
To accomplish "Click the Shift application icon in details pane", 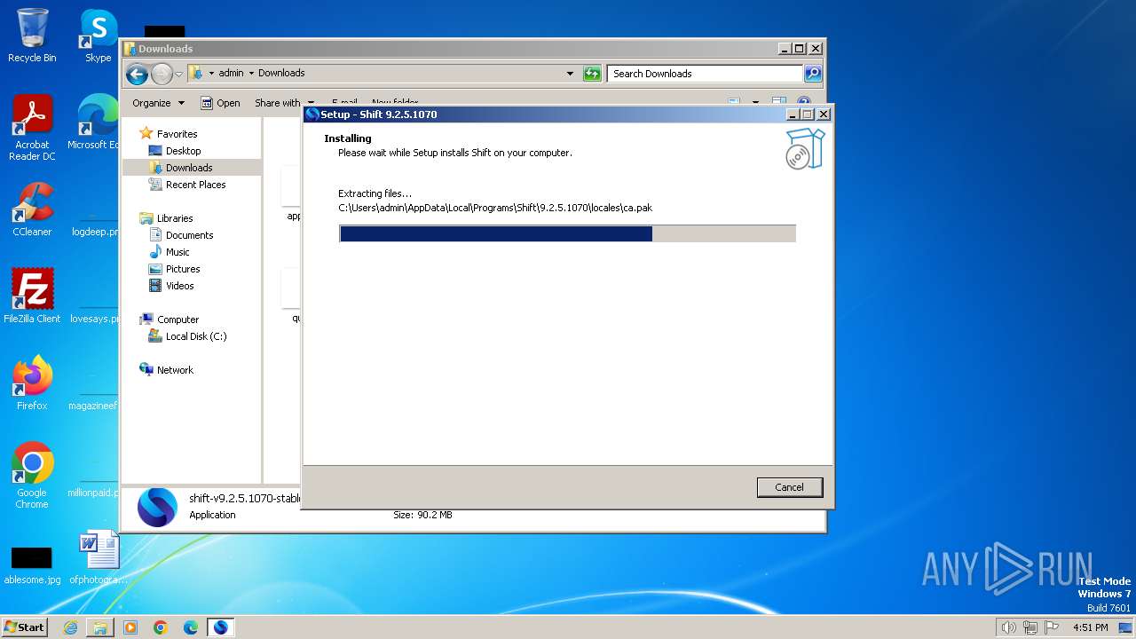I will 157,508.
